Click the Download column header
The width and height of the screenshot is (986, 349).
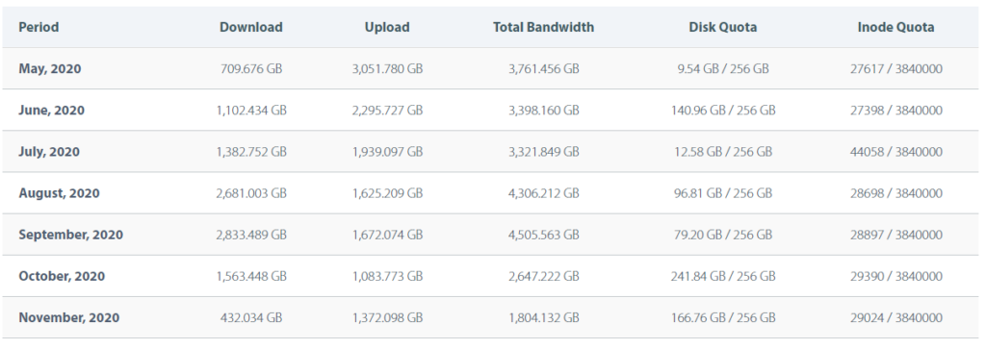click(x=251, y=27)
